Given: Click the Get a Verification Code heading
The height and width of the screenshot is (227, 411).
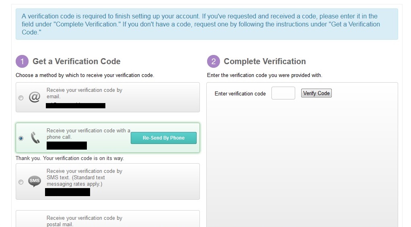Looking at the screenshot, I should pos(76,61).
